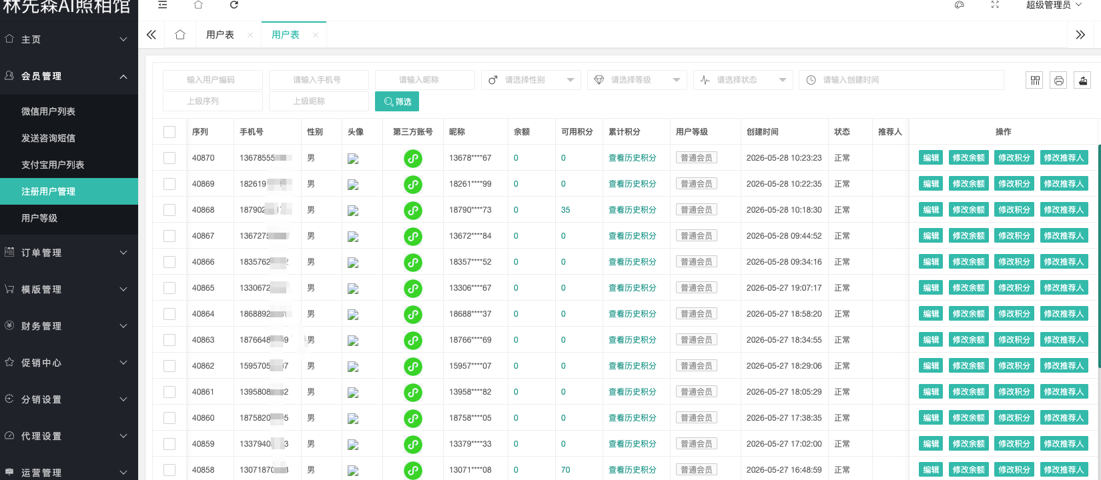This screenshot has width=1101, height=480.
Task: Toggle the select-all checkbox in table header
Action: pyautogui.click(x=169, y=132)
